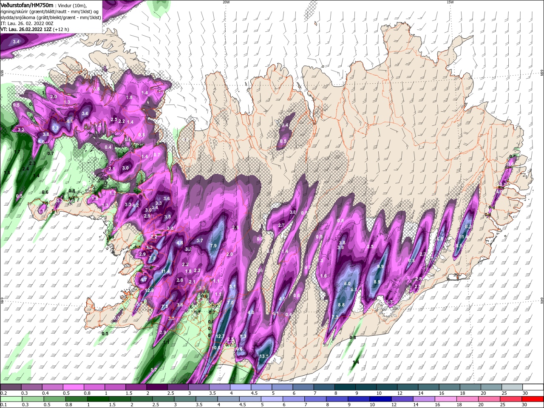This screenshot has width=544, height=408.
Task: Click the 14 label in upper legend
Action: [420, 393]
